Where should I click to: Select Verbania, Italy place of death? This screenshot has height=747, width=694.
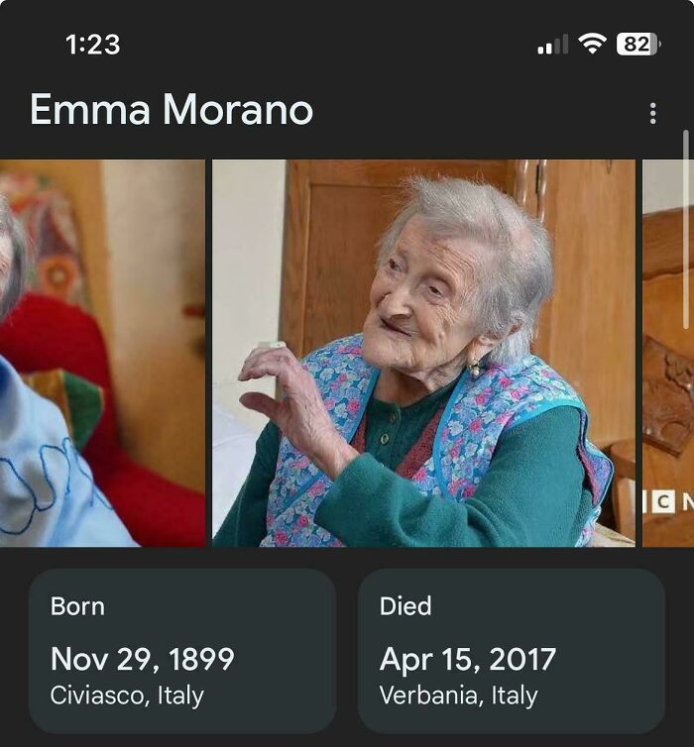pos(458,695)
